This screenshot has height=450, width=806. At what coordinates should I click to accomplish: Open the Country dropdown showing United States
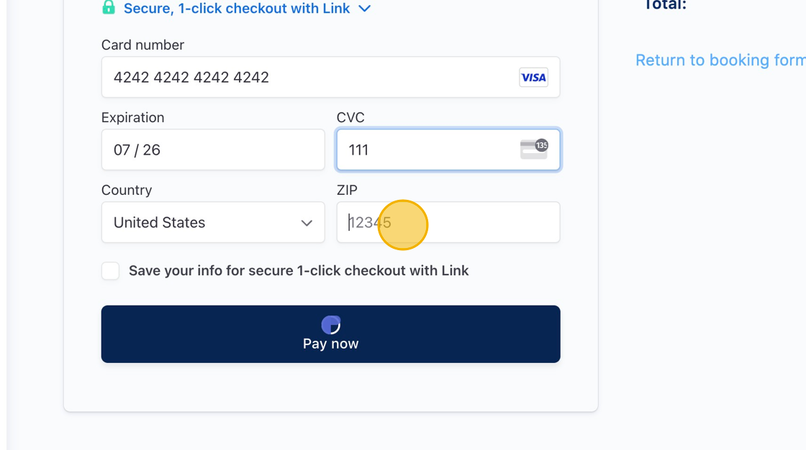(x=213, y=222)
